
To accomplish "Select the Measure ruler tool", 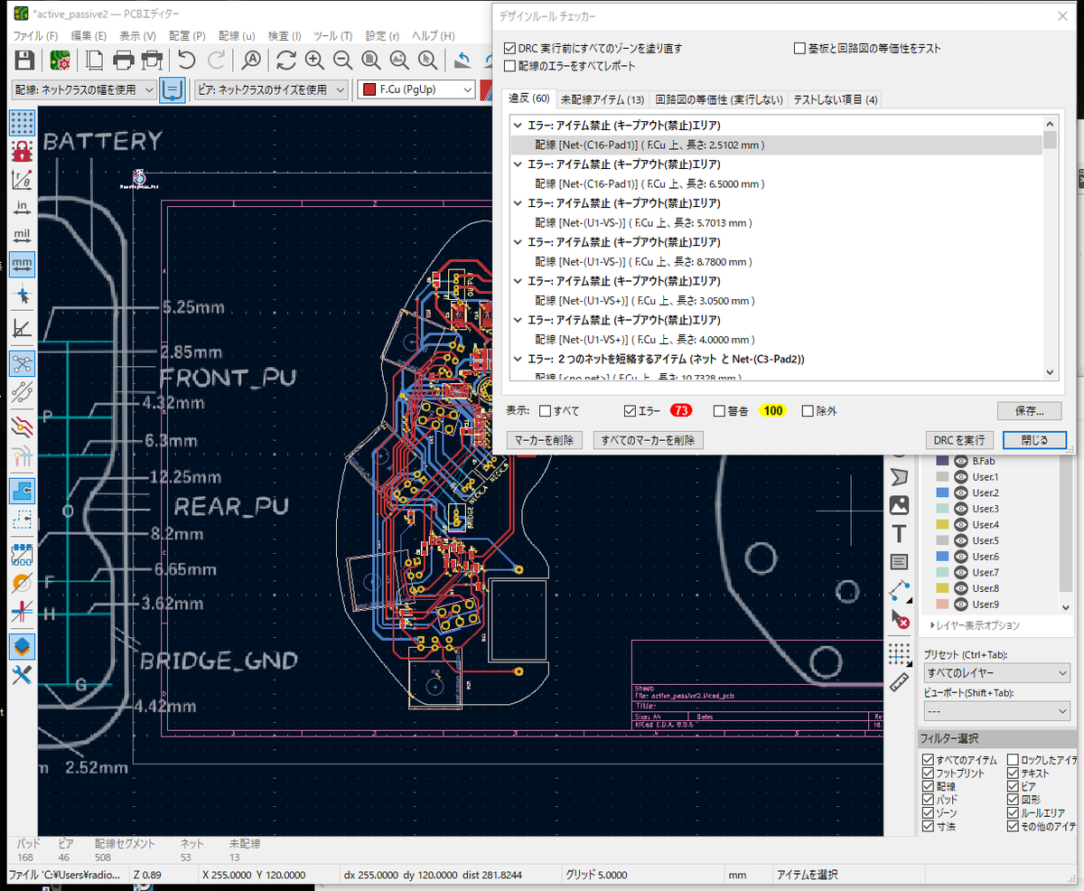I will click(x=899, y=682).
